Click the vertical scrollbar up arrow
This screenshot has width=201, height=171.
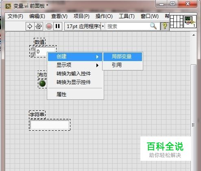pyautogui.click(x=194, y=35)
